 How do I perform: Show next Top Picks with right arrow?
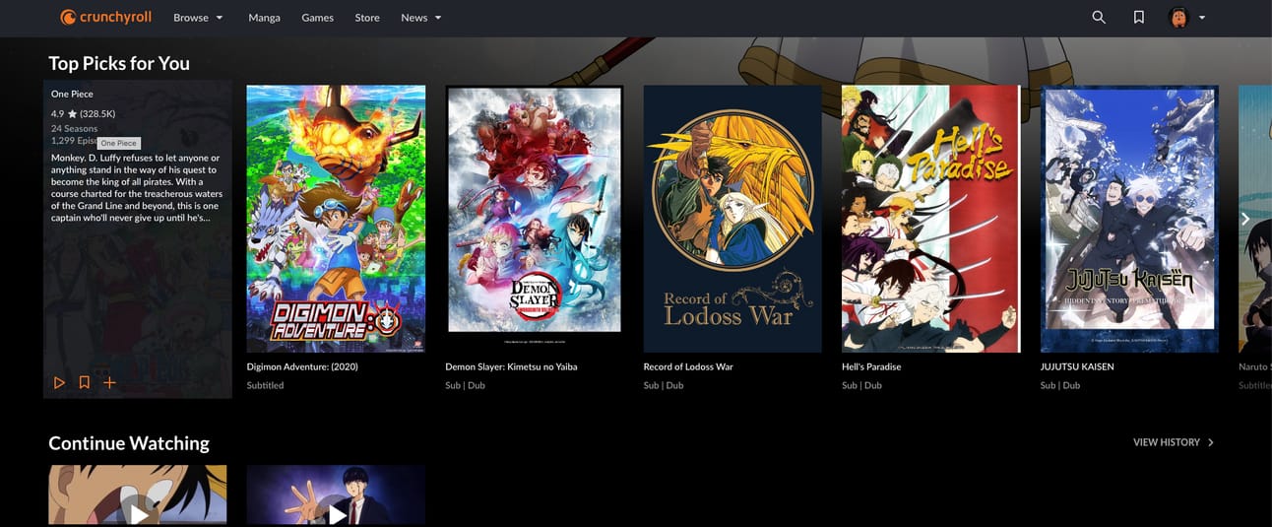[x=1245, y=219]
